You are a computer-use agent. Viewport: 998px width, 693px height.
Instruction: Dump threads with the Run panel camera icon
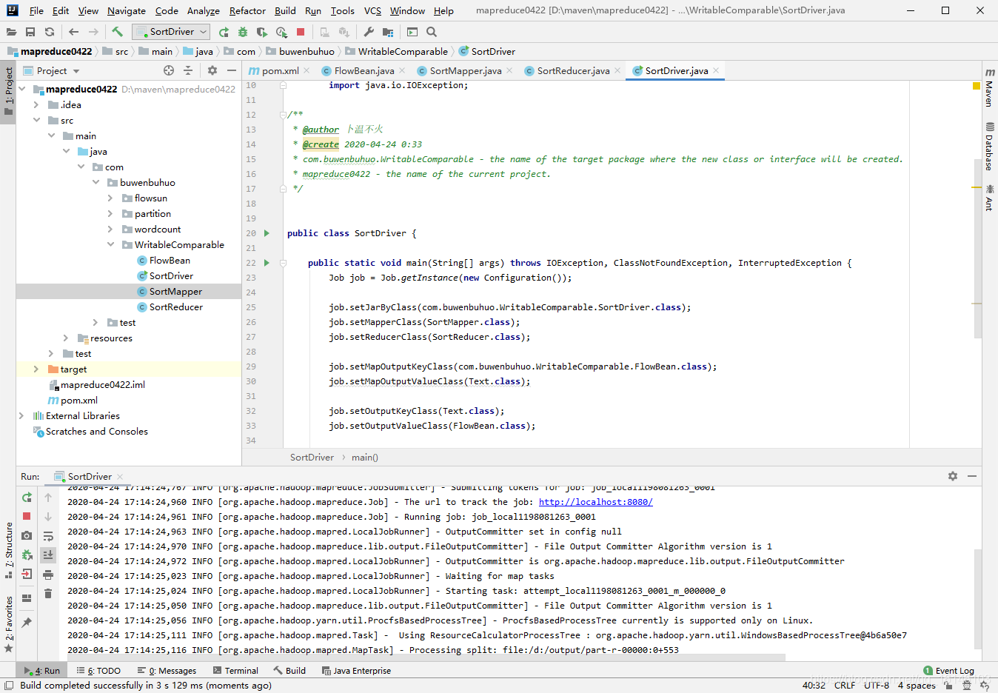coord(27,535)
